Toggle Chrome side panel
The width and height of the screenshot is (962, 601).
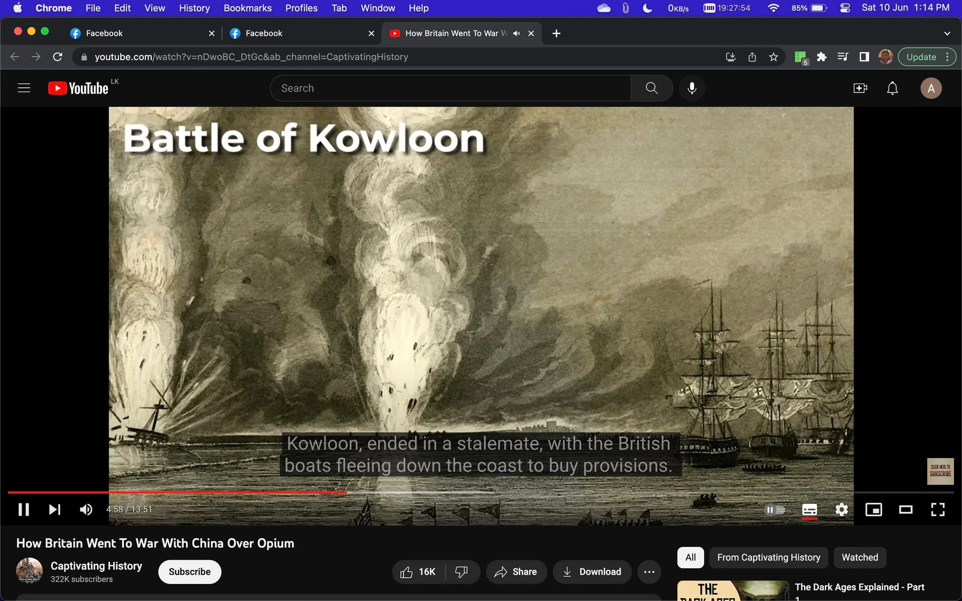click(864, 57)
